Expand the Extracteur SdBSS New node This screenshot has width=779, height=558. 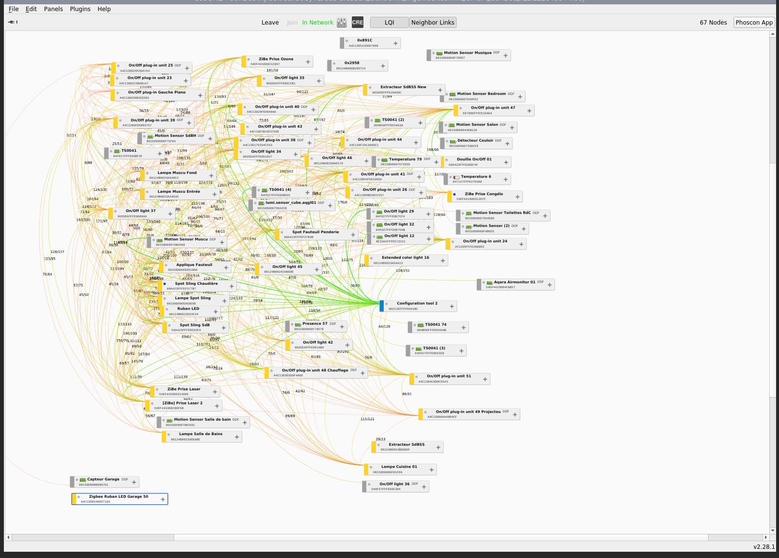(440, 90)
